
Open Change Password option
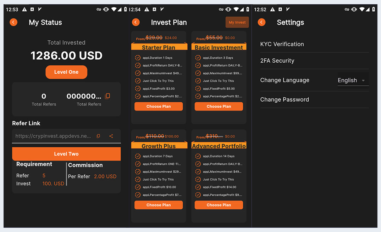pos(285,100)
